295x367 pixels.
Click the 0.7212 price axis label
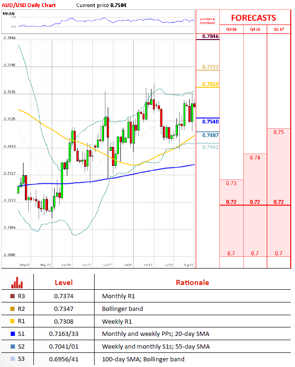click(x=9, y=200)
